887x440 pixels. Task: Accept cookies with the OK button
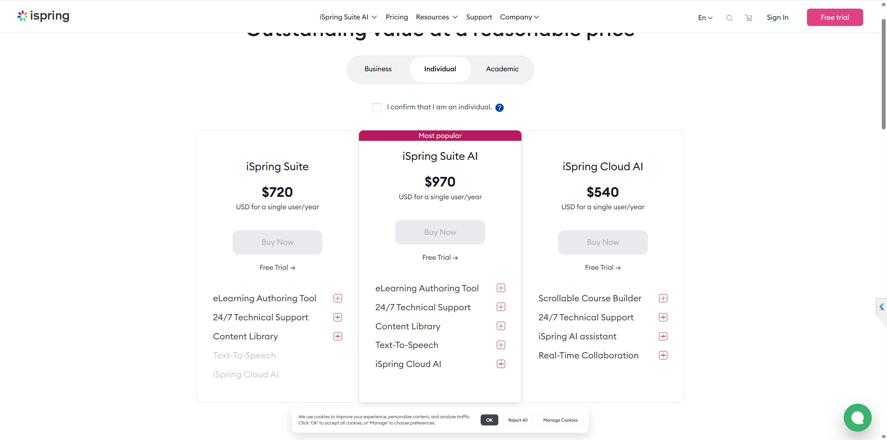489,420
